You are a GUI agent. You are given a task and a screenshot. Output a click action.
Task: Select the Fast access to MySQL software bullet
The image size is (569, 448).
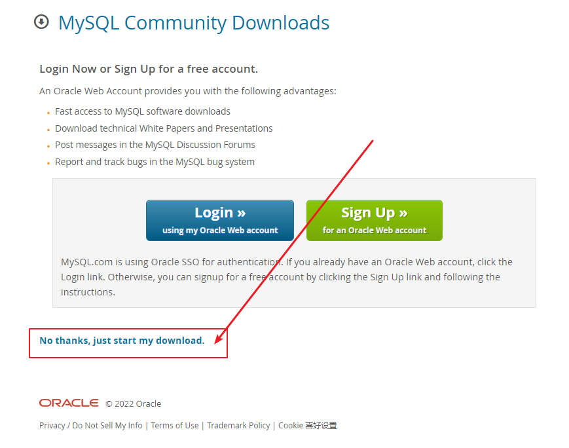coord(143,111)
